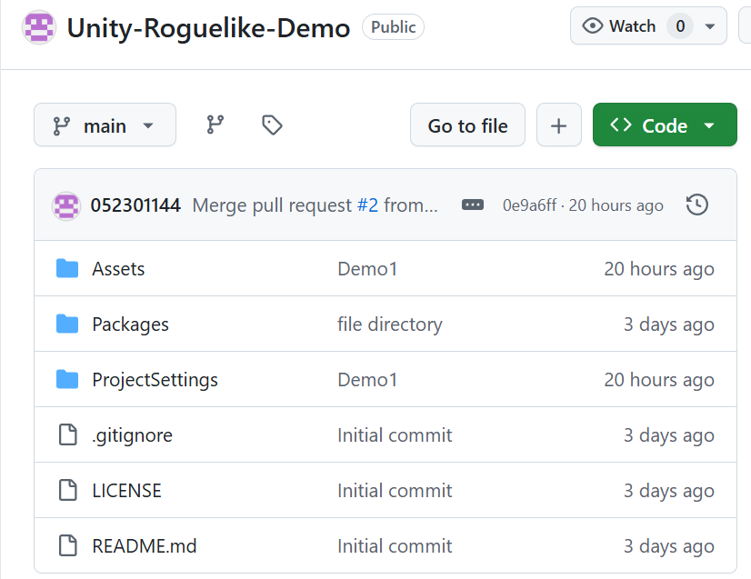Open the main branch dropdown
Screen dimensions: 751x579
click(x=105, y=125)
